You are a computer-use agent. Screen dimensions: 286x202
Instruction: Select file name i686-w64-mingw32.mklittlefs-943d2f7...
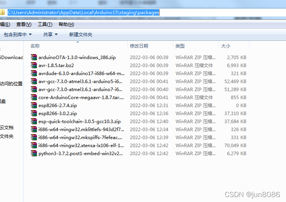coord(81,129)
